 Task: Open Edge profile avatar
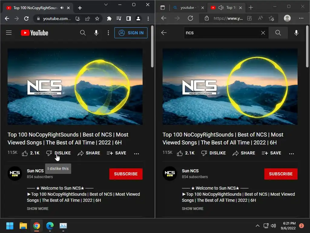pyautogui.click(x=287, y=18)
